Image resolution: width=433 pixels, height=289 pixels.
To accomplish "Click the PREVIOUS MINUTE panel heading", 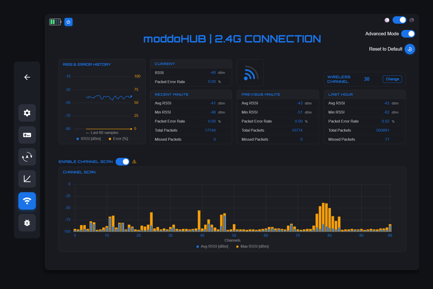I will point(261,94).
